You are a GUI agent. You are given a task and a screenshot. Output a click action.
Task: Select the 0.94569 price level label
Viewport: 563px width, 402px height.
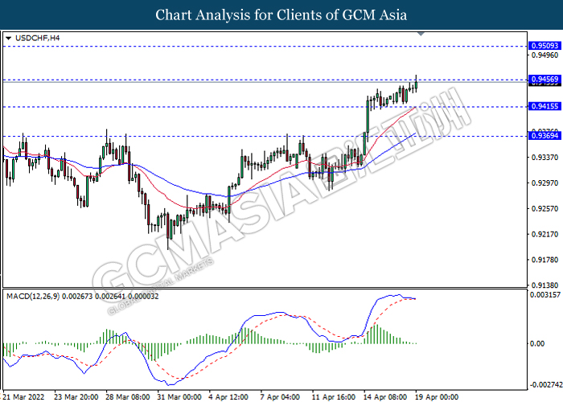pos(545,79)
